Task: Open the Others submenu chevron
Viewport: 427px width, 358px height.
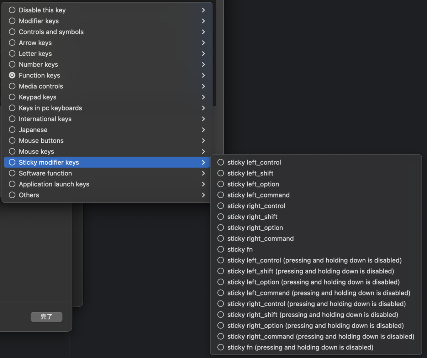Action: click(203, 195)
